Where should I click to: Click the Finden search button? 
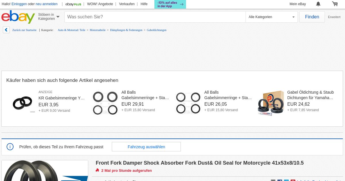coord(312,17)
